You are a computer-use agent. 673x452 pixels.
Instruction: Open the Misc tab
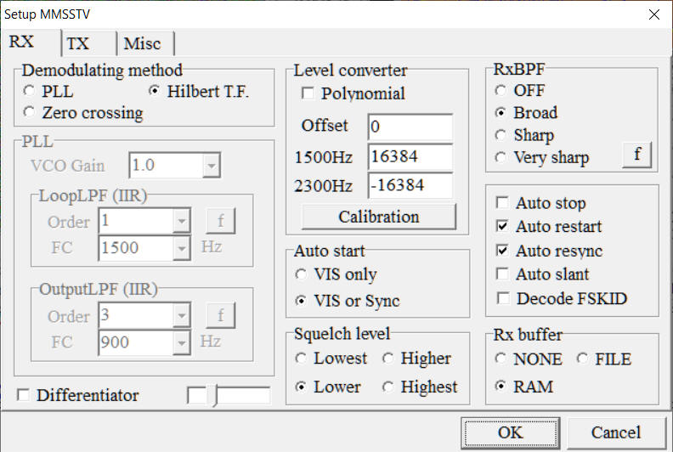(142, 43)
